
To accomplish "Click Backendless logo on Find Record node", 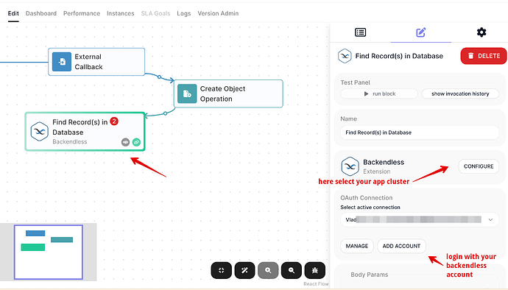I will [x=39, y=132].
